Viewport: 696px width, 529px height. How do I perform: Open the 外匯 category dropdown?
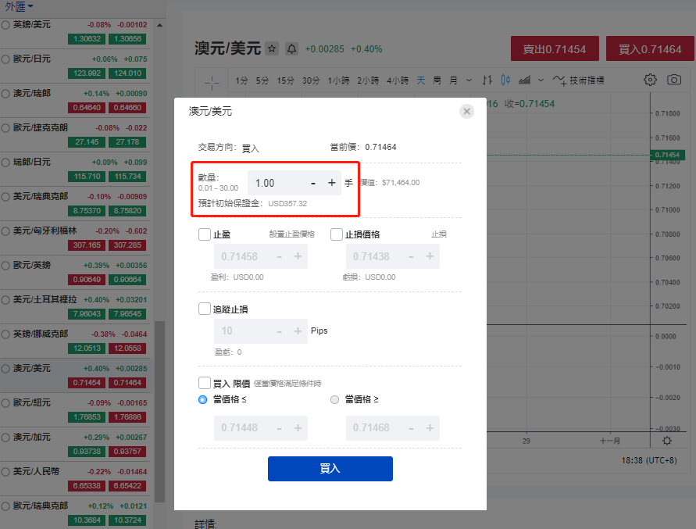tap(20, 6)
